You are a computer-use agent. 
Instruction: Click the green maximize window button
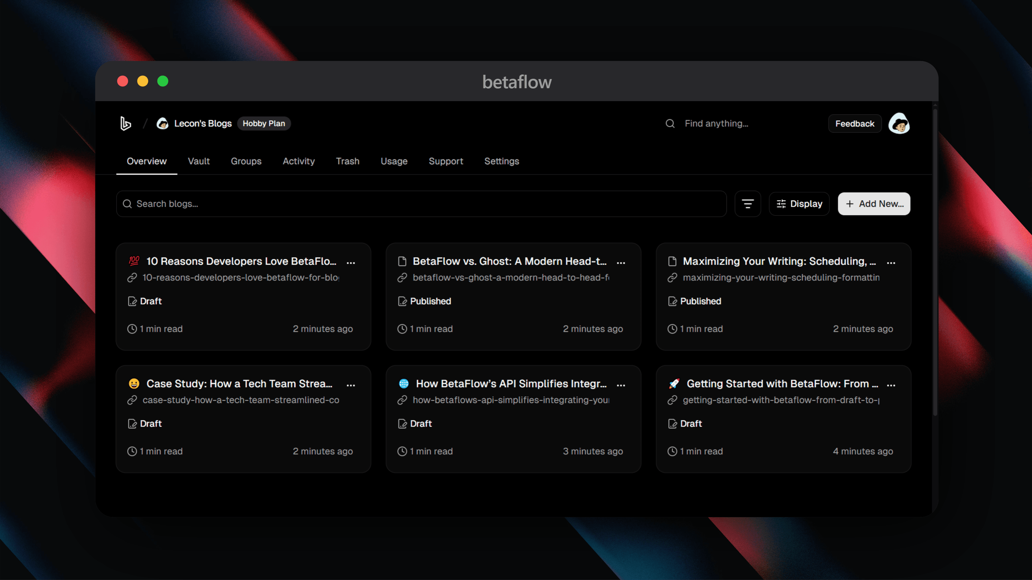coord(163,81)
